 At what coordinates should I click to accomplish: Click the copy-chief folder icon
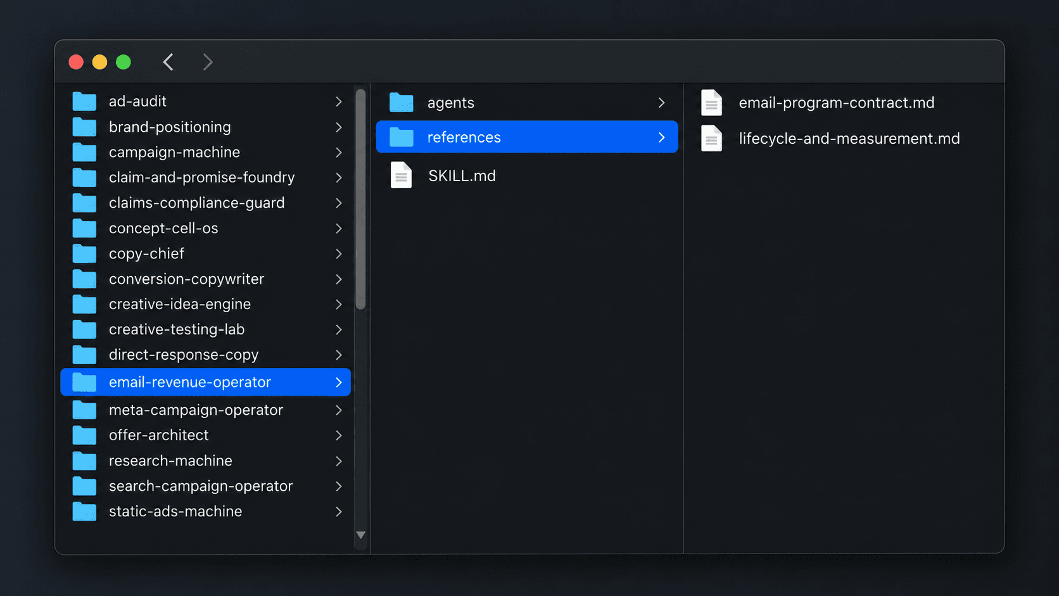coord(84,253)
